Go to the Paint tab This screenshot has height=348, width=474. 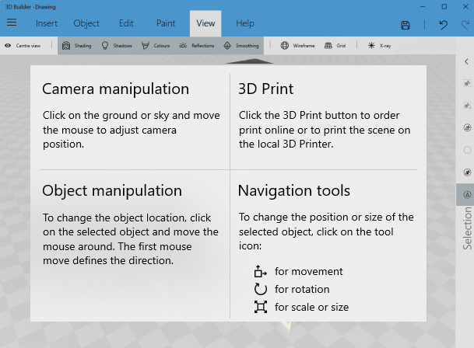(166, 23)
